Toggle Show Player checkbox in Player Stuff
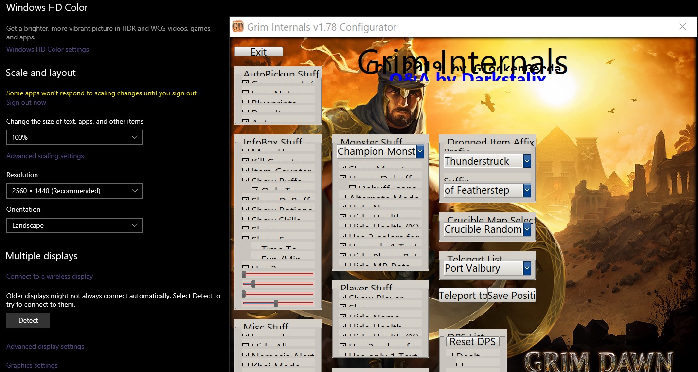Viewport: 698px width, 372px height. pos(343,297)
